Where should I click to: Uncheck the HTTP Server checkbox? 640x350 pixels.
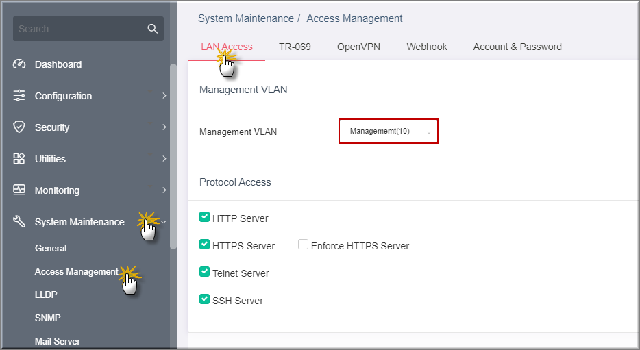(x=204, y=217)
